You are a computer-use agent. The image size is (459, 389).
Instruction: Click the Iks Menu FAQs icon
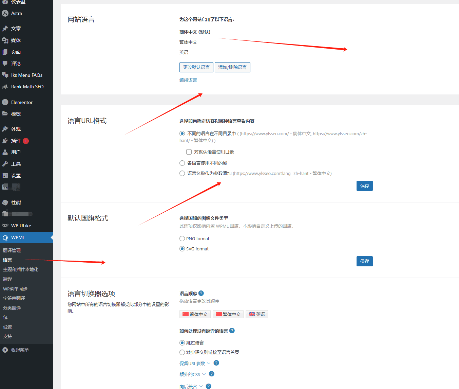point(5,75)
